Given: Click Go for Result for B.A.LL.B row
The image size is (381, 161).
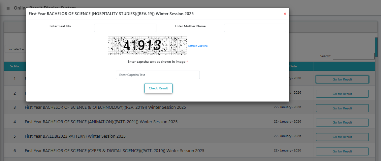Looking at the screenshot, I should 342,137.
